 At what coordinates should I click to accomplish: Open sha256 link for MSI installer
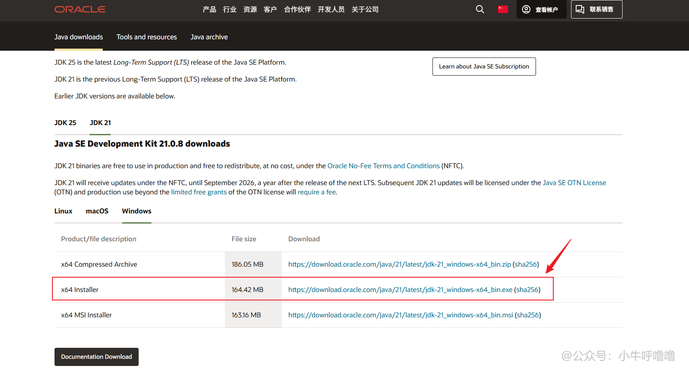[x=528, y=315]
